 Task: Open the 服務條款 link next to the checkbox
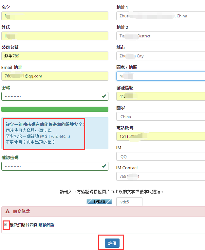coord(46,225)
